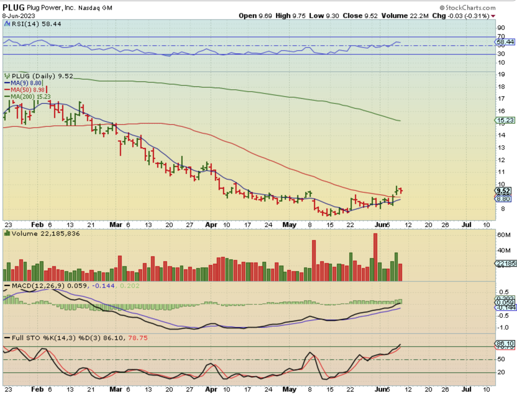Click the "PLUG" ticker symbol in the header

click(x=14, y=7)
